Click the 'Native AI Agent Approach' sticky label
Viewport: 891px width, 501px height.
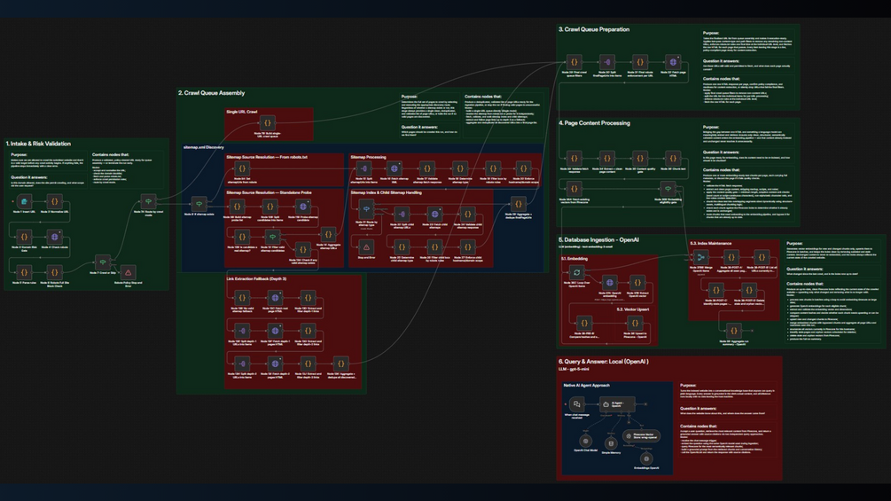pos(586,385)
